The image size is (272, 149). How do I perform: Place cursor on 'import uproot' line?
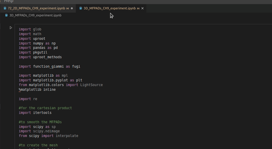pos(32,39)
